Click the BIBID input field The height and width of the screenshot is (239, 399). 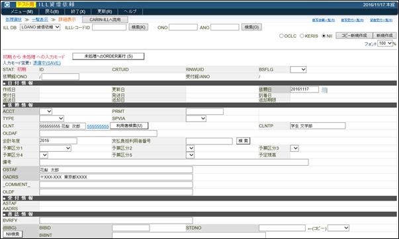[131, 228]
